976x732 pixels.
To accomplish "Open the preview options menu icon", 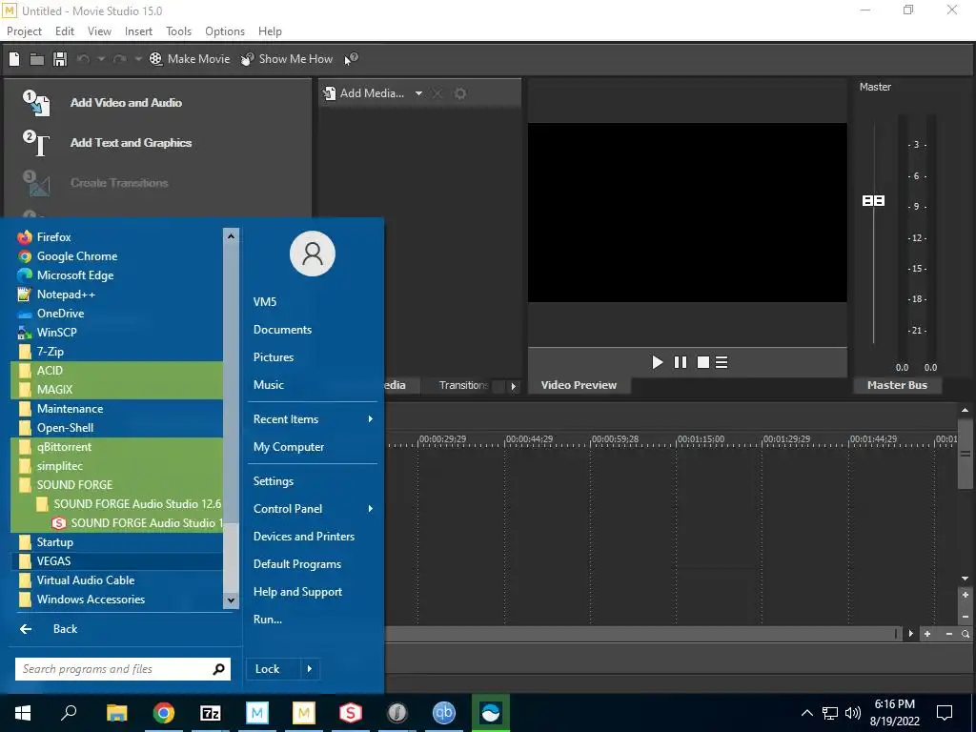I will (722, 362).
